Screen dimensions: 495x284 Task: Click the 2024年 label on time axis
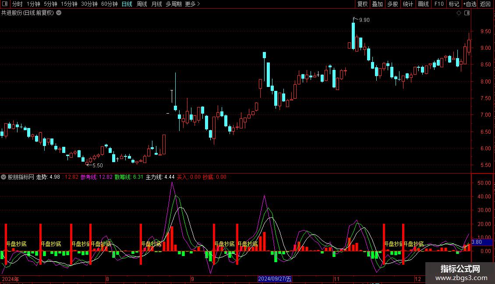pyautogui.click(x=11, y=279)
